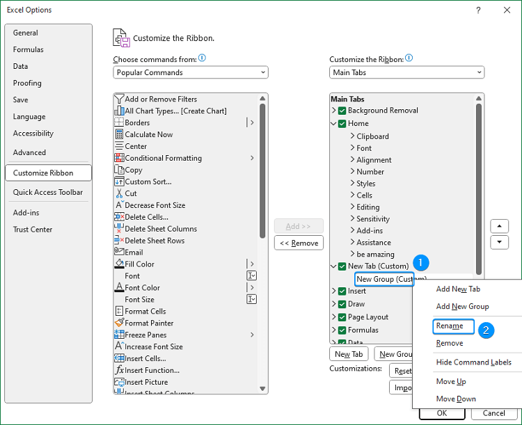Click the Calculate Now calculator icon
The width and height of the screenshot is (522, 425).
coord(119,134)
